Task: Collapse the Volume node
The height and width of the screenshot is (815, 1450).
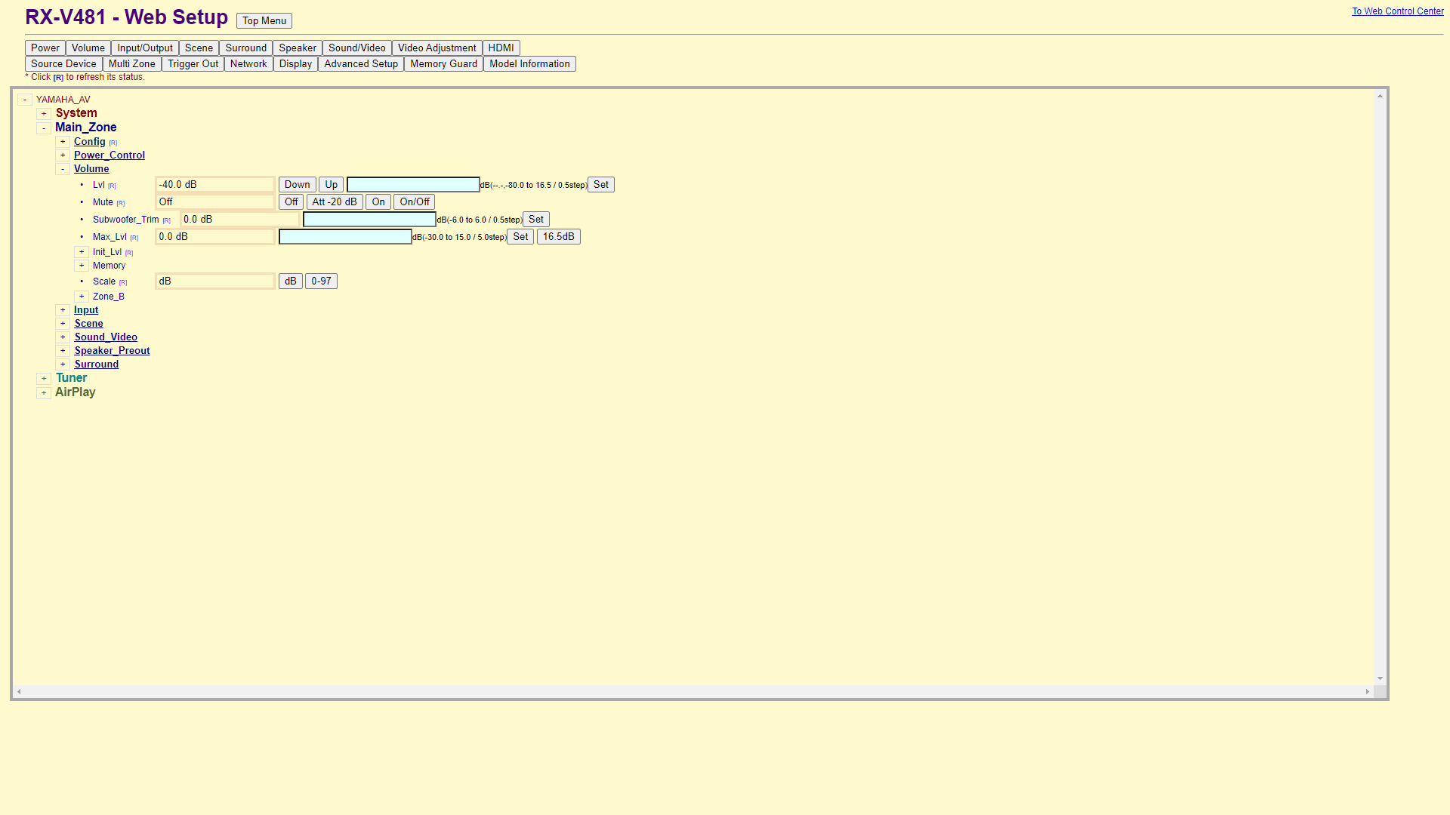Action: point(63,169)
